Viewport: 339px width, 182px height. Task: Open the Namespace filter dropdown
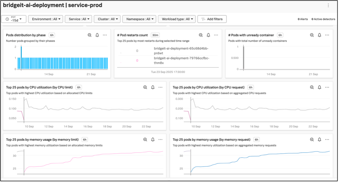[139, 19]
